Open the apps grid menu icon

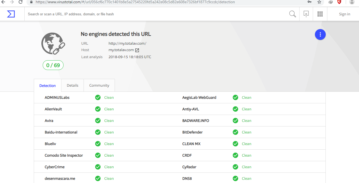tap(320, 14)
